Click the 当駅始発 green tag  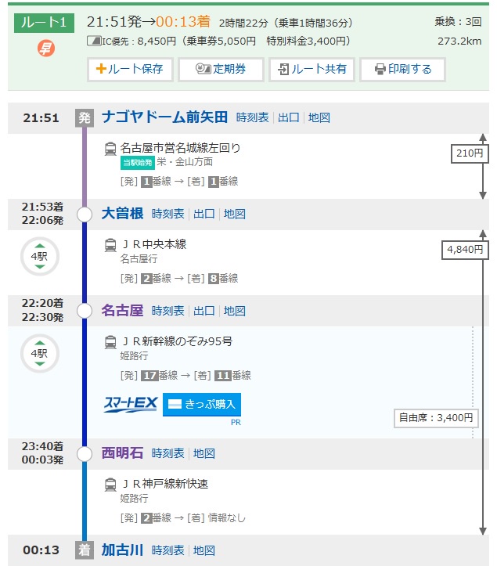coord(137,162)
